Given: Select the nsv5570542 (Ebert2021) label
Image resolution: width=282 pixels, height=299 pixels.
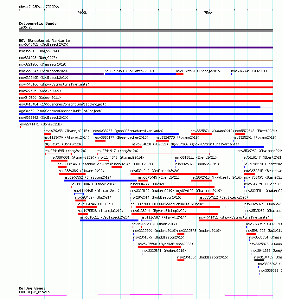Looking at the screenshot, I should (256, 131).
